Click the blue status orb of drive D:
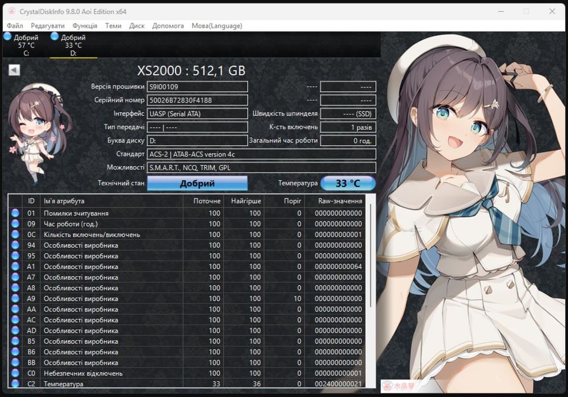This screenshot has height=397, width=568. coord(55,36)
